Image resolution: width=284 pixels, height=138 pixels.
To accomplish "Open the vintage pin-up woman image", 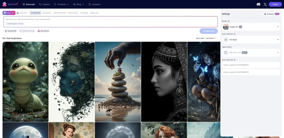I will point(72,130).
